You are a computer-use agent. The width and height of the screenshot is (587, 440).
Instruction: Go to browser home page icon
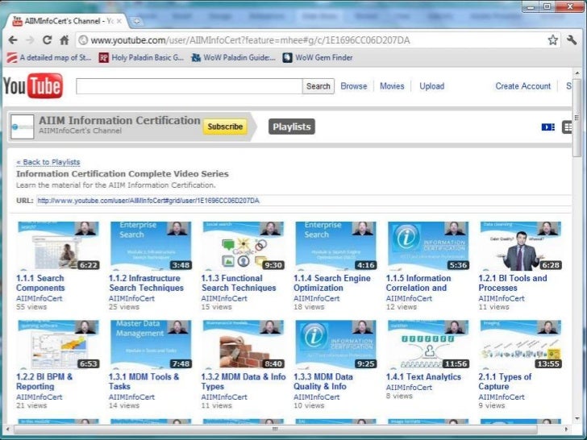tap(65, 40)
